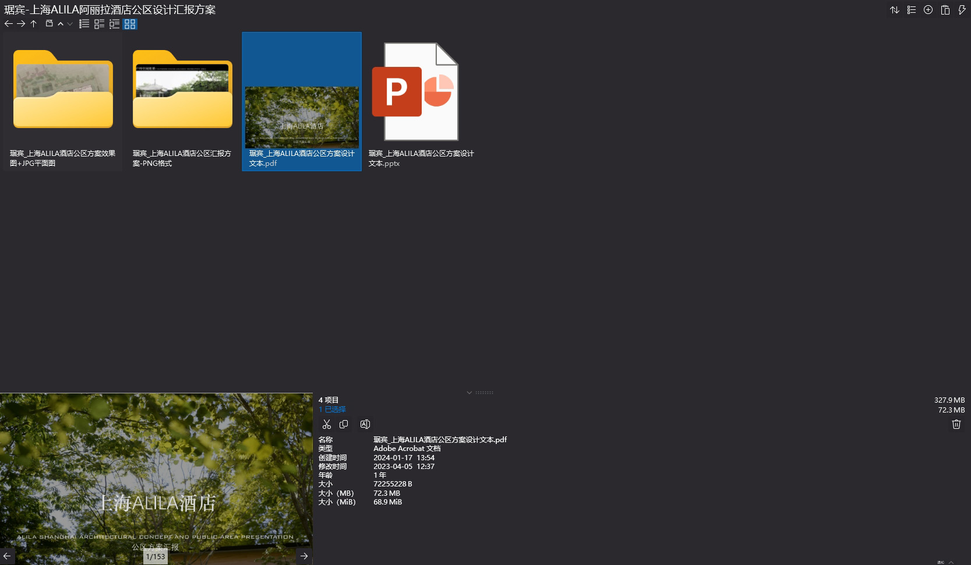
Task: Click the circled plus new-item icon
Action: tap(928, 10)
